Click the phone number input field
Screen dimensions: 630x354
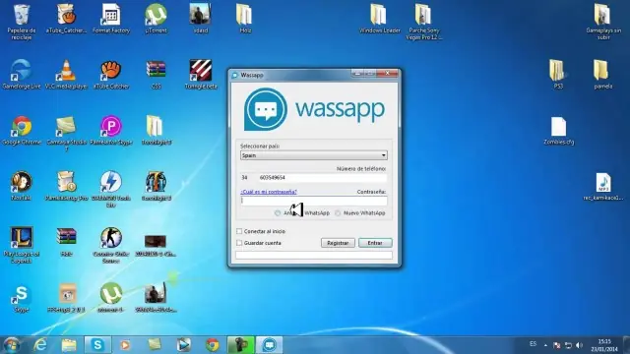(322, 177)
